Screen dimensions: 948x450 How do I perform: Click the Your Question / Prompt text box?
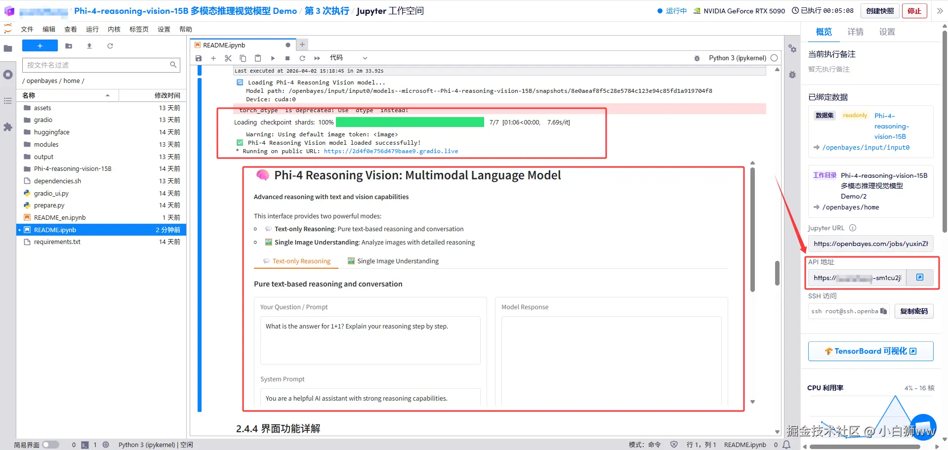371,340
